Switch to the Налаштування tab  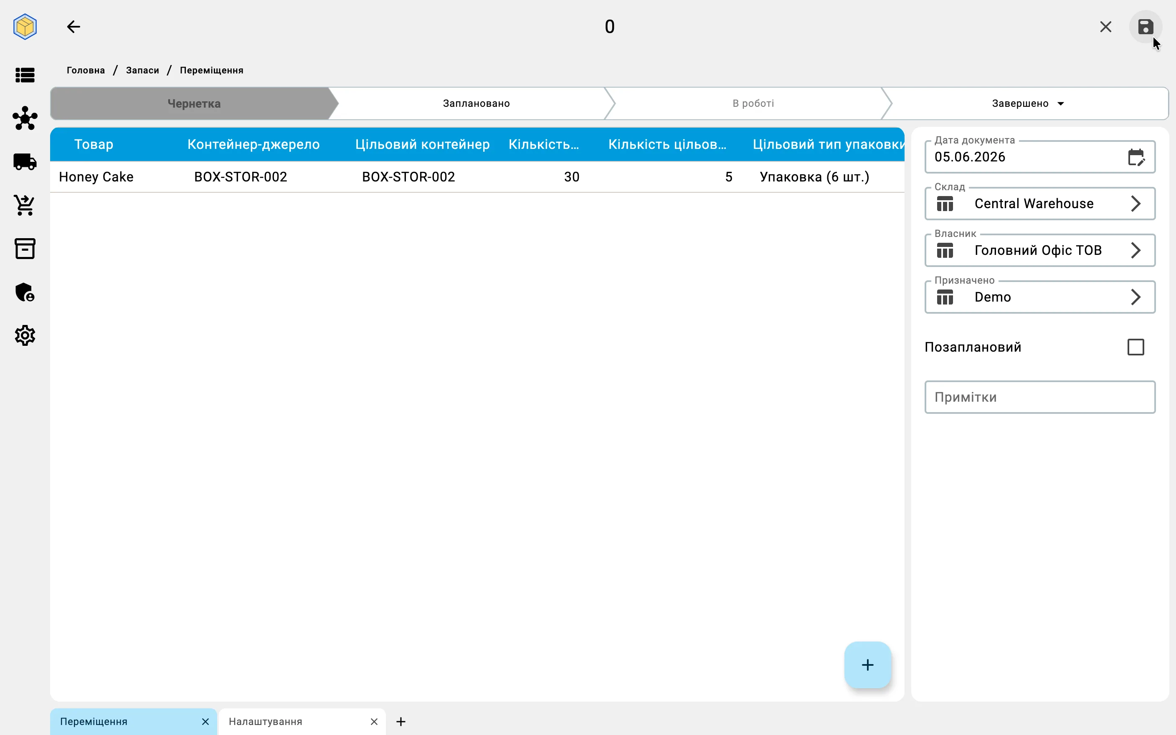coord(265,721)
